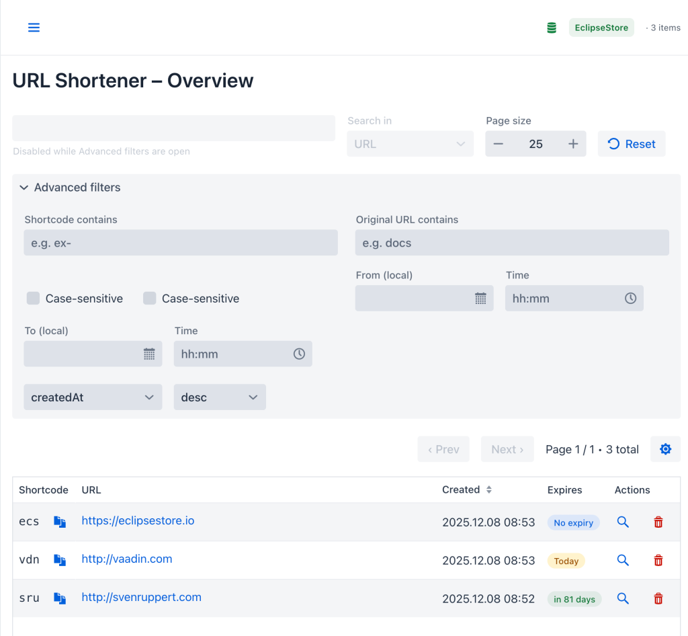The width and height of the screenshot is (688, 636).
Task: Open the clock picker next to From time
Action: coord(630,298)
